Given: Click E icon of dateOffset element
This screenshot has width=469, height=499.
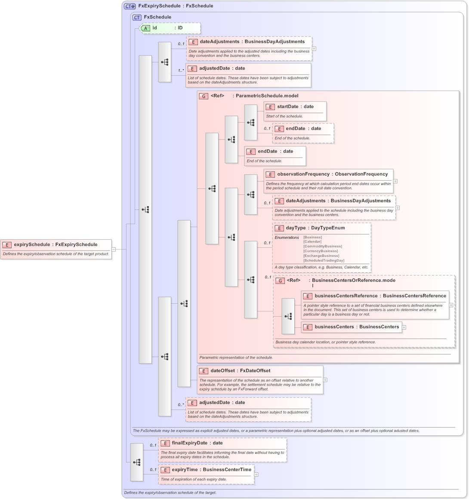Looking at the screenshot, I should pos(204,371).
